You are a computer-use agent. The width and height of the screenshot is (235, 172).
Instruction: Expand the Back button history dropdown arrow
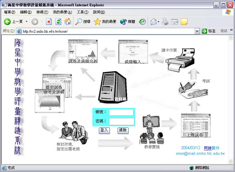[x=26, y=22]
